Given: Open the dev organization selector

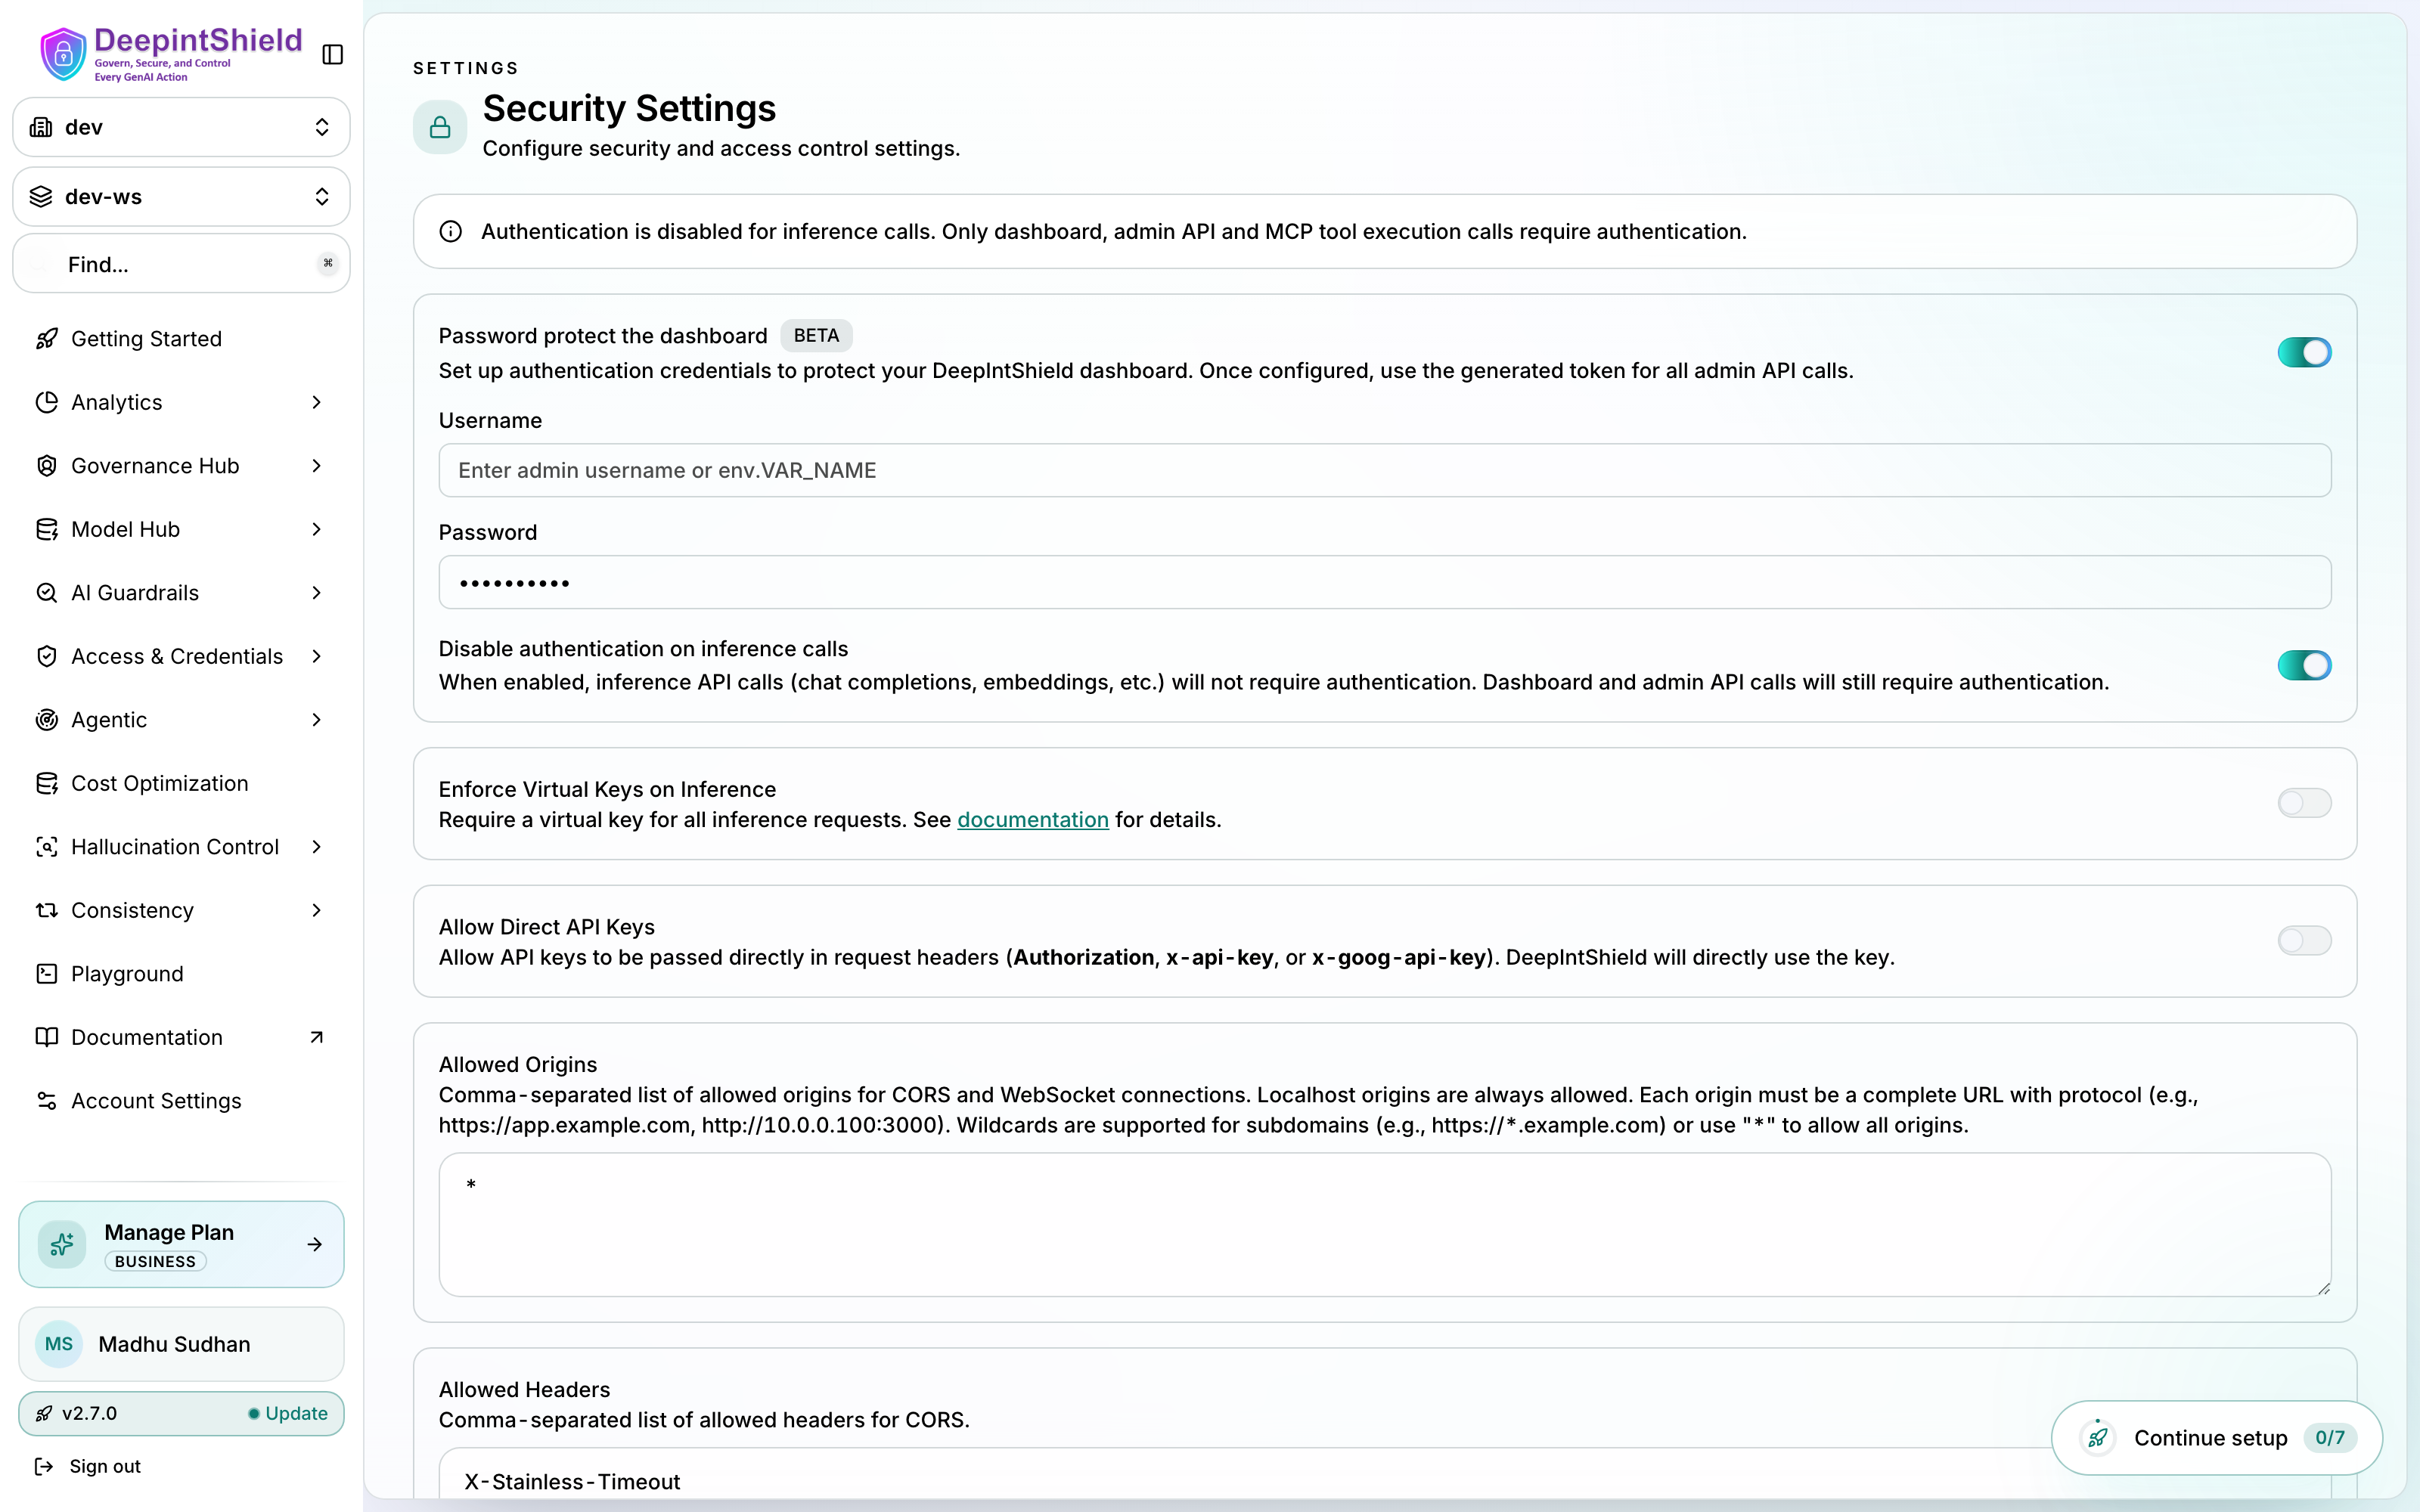Looking at the screenshot, I should 181,127.
